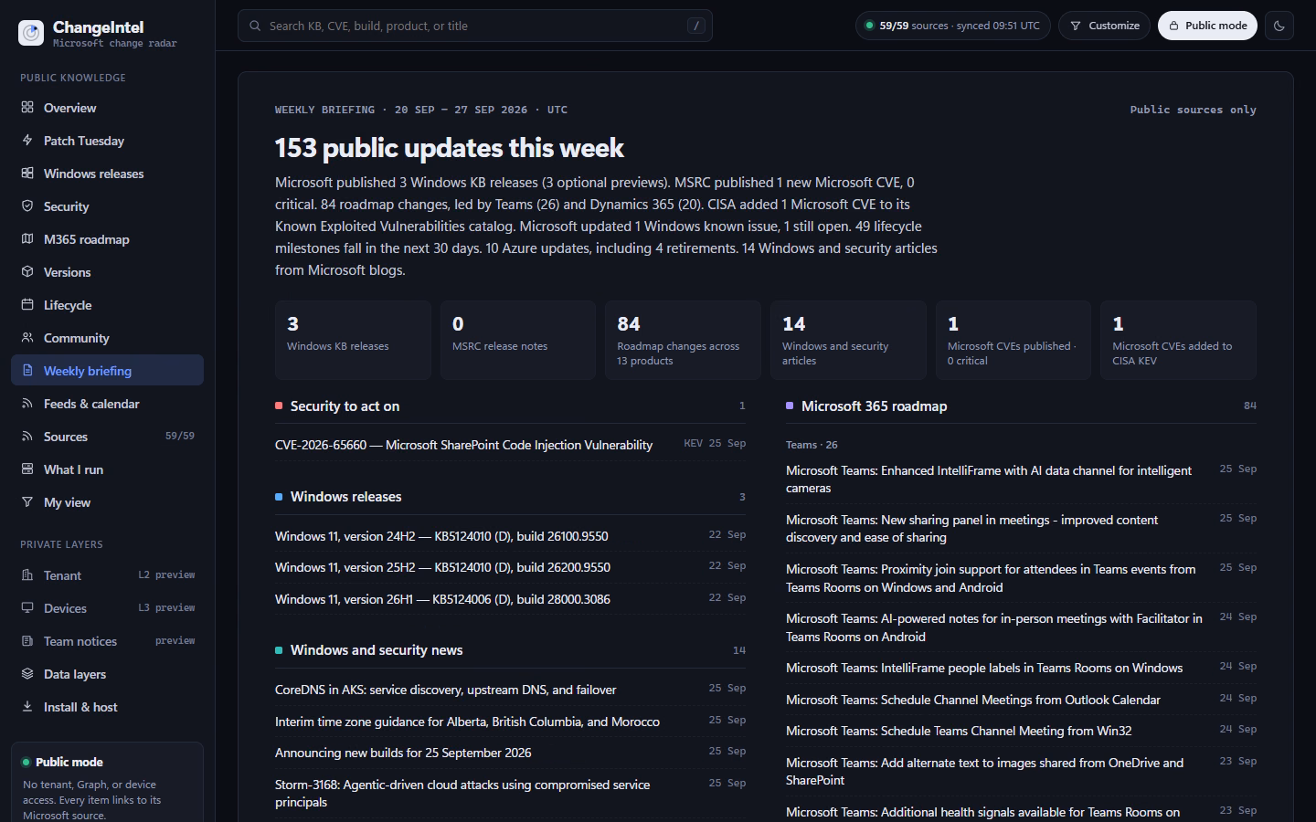
Task: Toggle the Public mode button
Action: (x=1207, y=26)
